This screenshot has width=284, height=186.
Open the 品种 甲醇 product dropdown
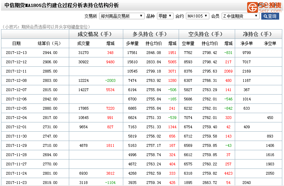(165, 16)
